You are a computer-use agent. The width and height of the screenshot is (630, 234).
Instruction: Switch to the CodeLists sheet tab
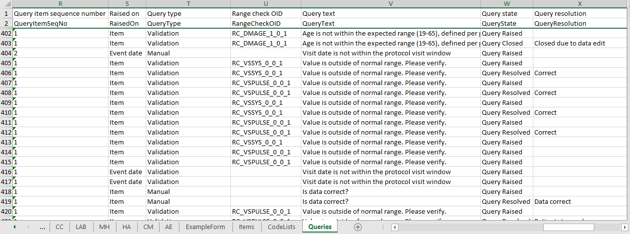[281, 227]
